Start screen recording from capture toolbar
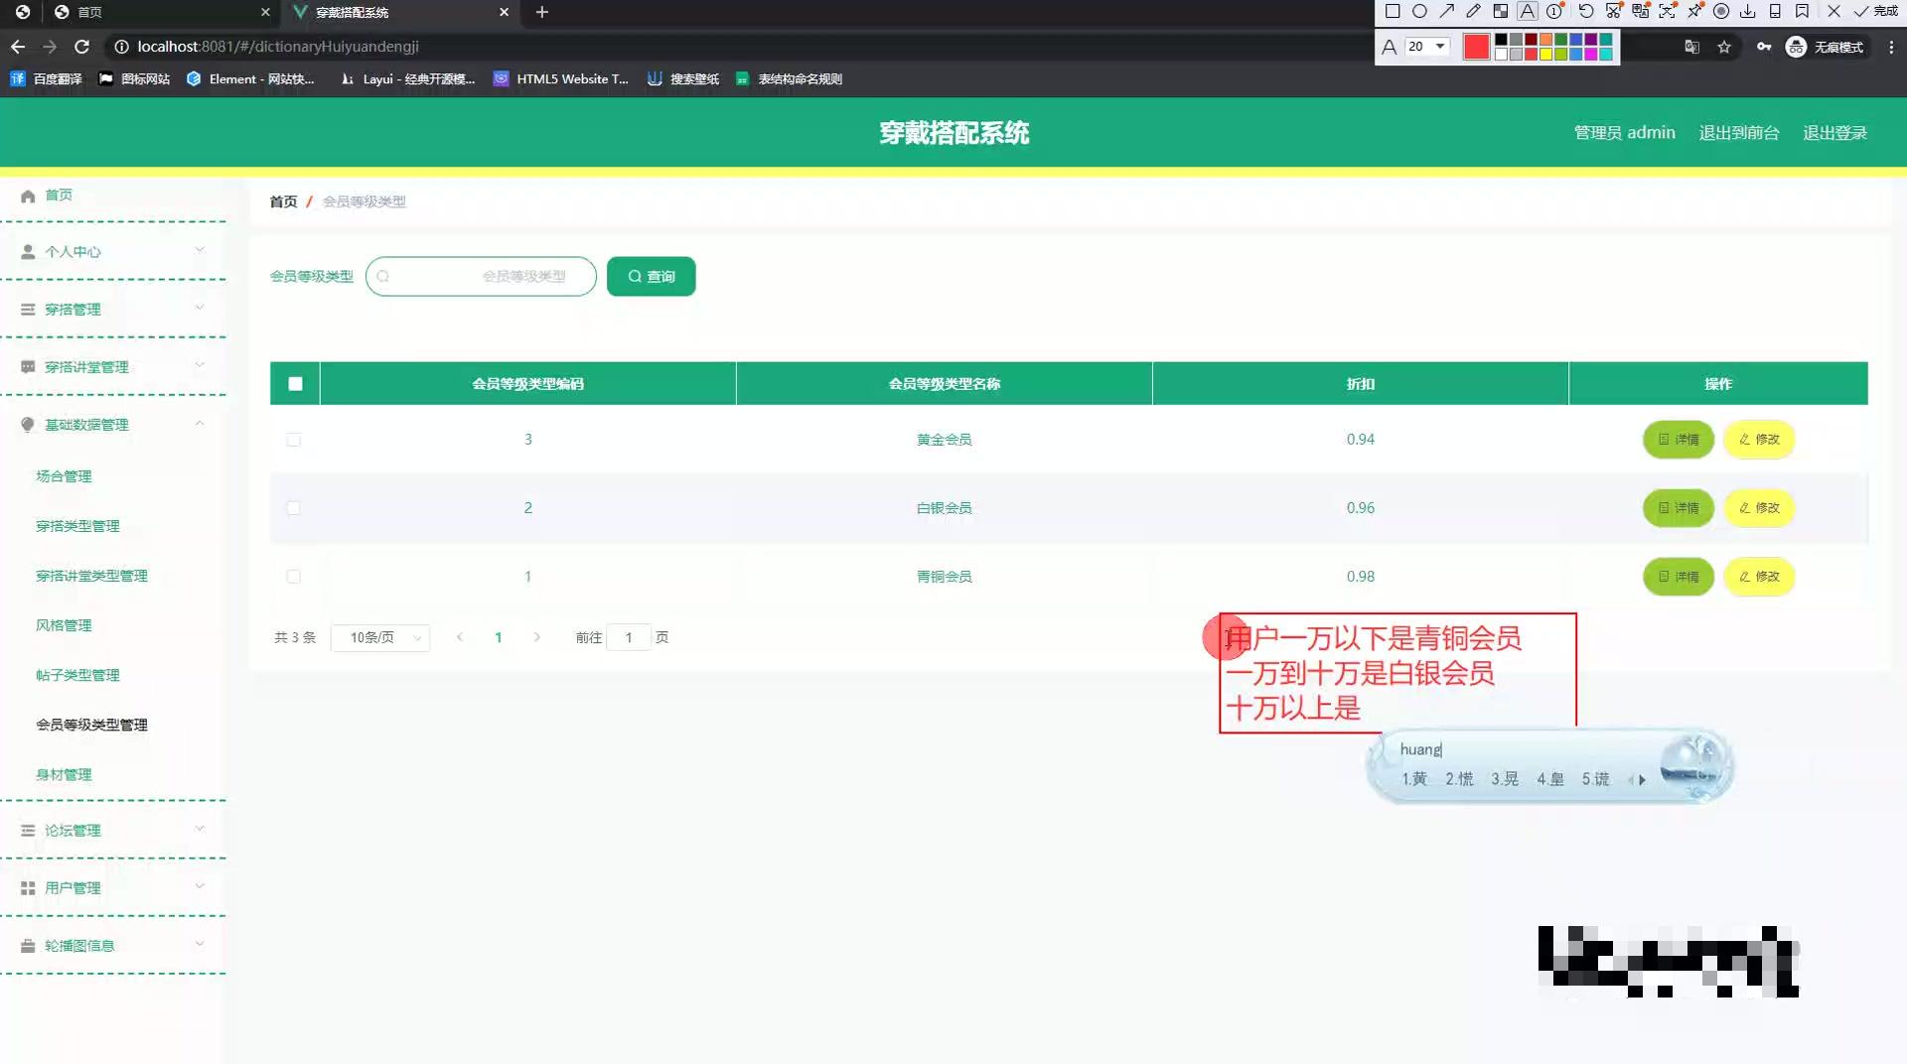Image resolution: width=1907 pixels, height=1064 pixels. pyautogui.click(x=1721, y=11)
